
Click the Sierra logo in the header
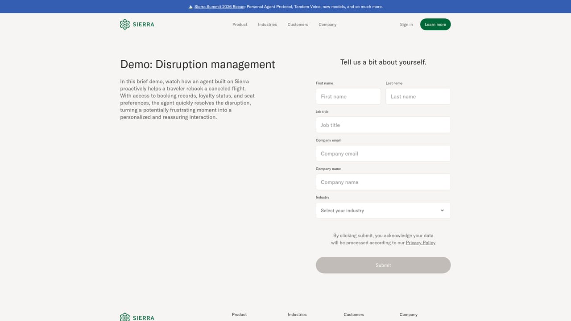(137, 25)
